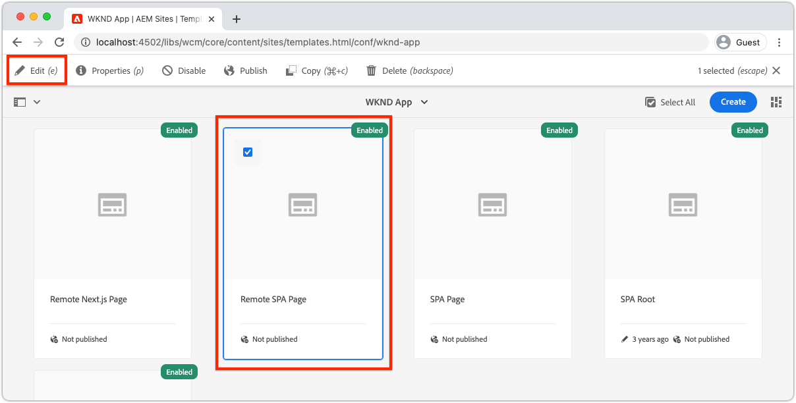Publish the selected template
Viewport: 796px width, 403px height.
[x=245, y=70]
